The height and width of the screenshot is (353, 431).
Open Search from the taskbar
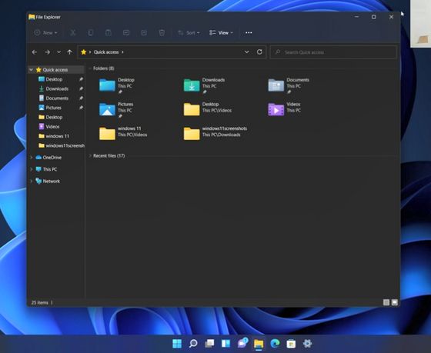click(193, 343)
